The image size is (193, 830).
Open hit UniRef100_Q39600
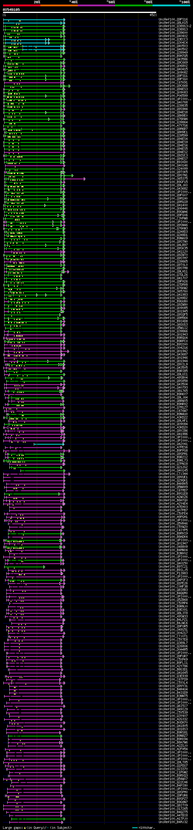tap(173, 33)
